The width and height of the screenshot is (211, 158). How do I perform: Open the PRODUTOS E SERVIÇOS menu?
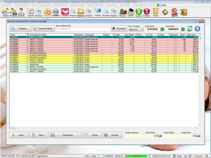coord(42,5)
